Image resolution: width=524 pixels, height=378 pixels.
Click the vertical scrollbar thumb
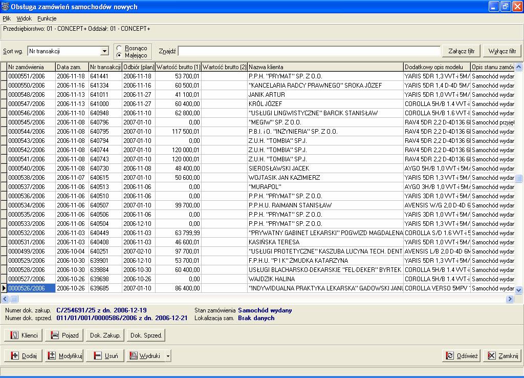[519, 178]
